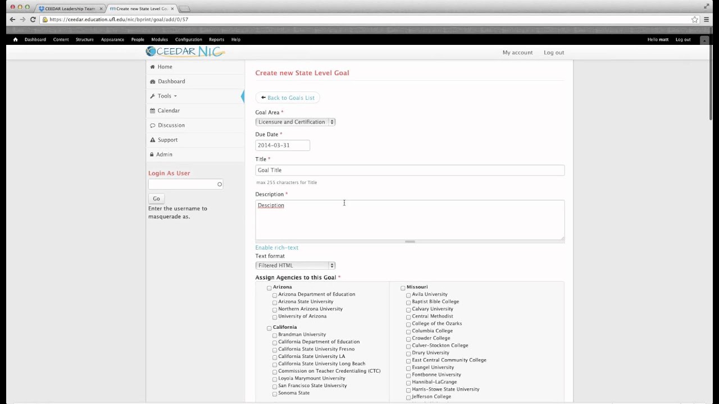Open the Chrome menu icon

[707, 20]
